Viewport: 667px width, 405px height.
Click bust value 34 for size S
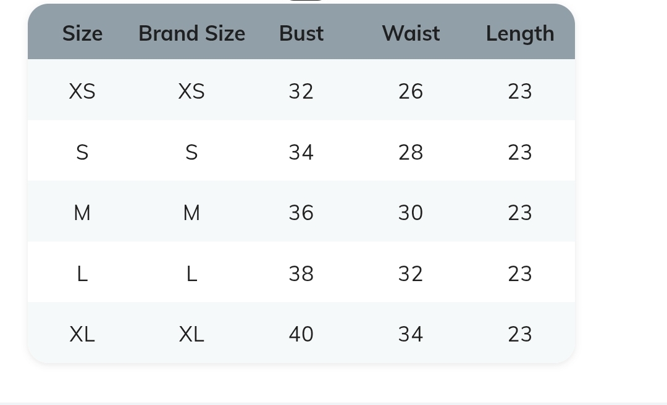tap(301, 152)
